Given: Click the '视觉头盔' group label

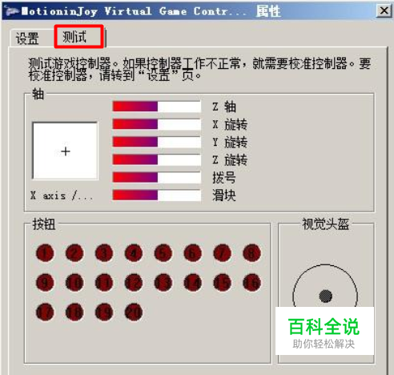Looking at the screenshot, I should tap(326, 224).
